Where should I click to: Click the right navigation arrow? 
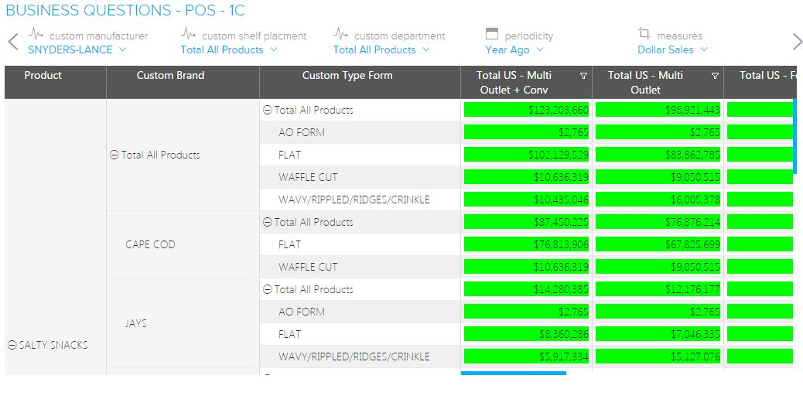(x=795, y=42)
